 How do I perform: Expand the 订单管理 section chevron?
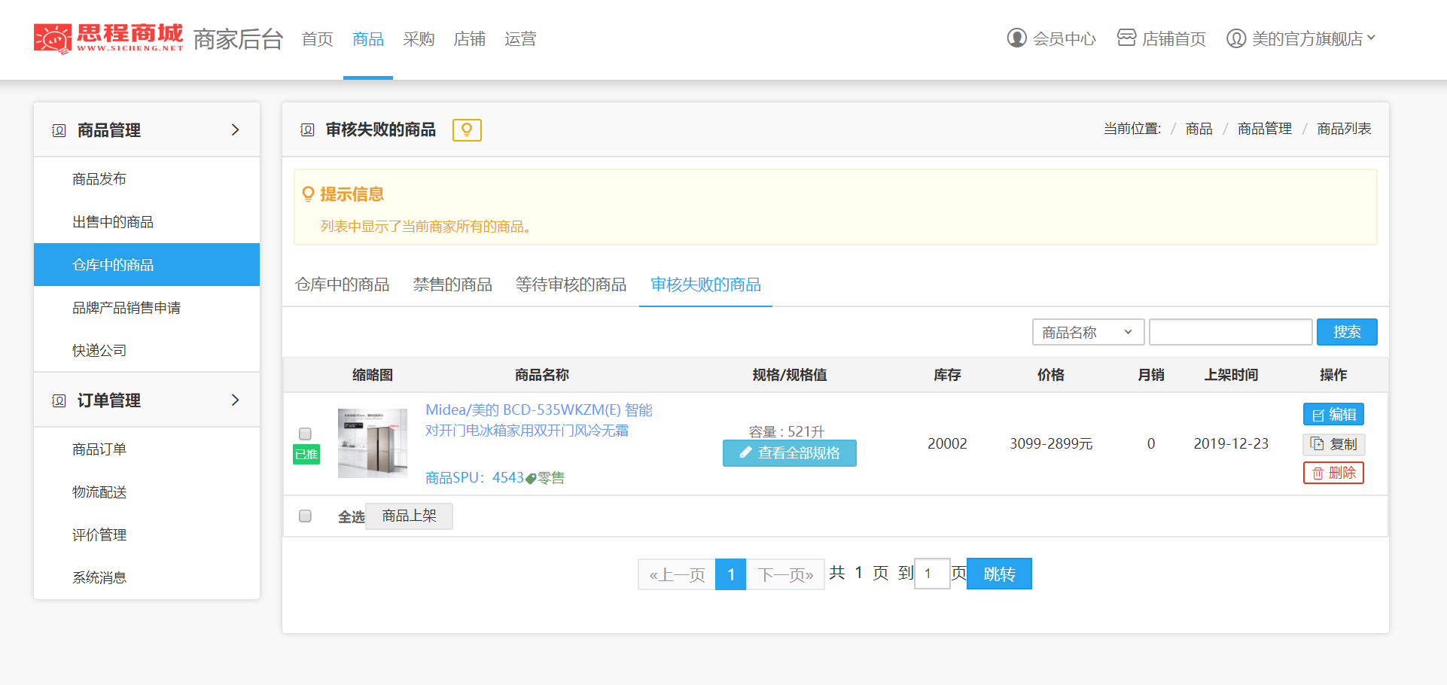click(235, 400)
